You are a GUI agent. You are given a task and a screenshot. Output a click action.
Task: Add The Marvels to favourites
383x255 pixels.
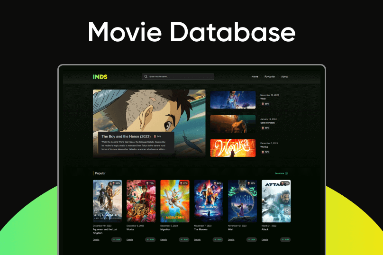pyautogui.click(x=218, y=240)
